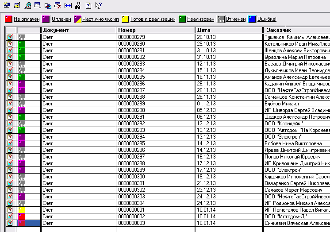This screenshot has height=232, width=330.
Task: Click green status icon of invoice 0000000293
Action: (22, 130)
